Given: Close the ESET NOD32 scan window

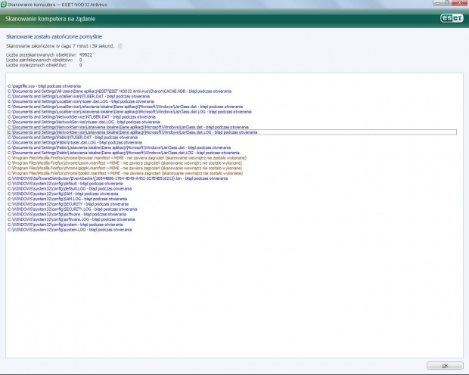Looking at the screenshot, I should tap(461, 3).
